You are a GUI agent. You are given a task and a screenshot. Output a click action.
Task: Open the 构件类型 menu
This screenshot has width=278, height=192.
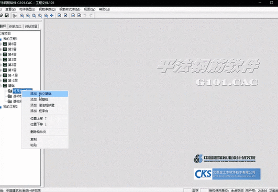coord(27,9)
